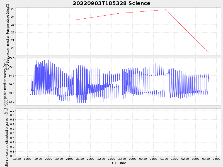Click the 19:30 time axis tick label

(x=38, y=159)
